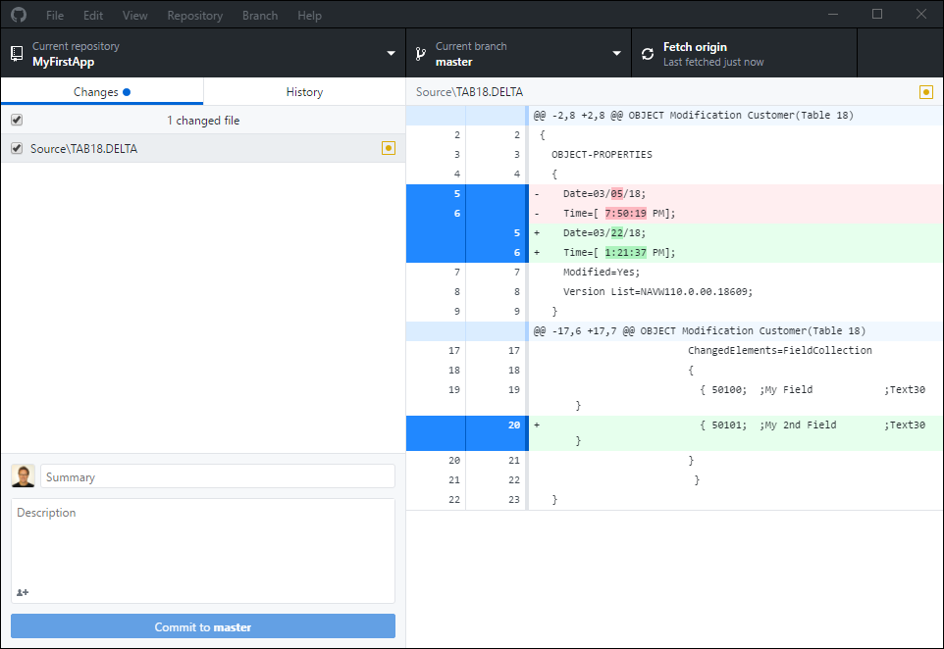This screenshot has height=649, width=944.
Task: Open the Branch menu
Action: coord(259,16)
